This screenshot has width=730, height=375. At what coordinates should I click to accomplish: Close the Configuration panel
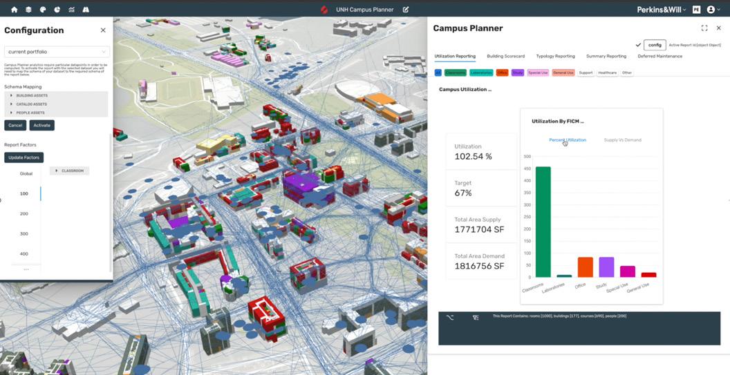click(x=103, y=30)
